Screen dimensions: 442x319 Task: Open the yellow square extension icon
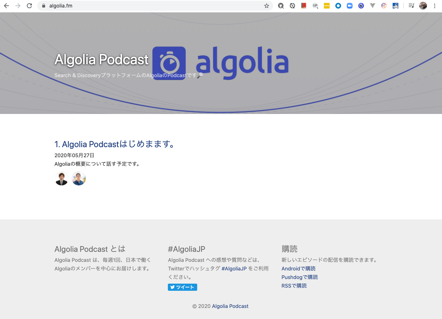tap(327, 6)
